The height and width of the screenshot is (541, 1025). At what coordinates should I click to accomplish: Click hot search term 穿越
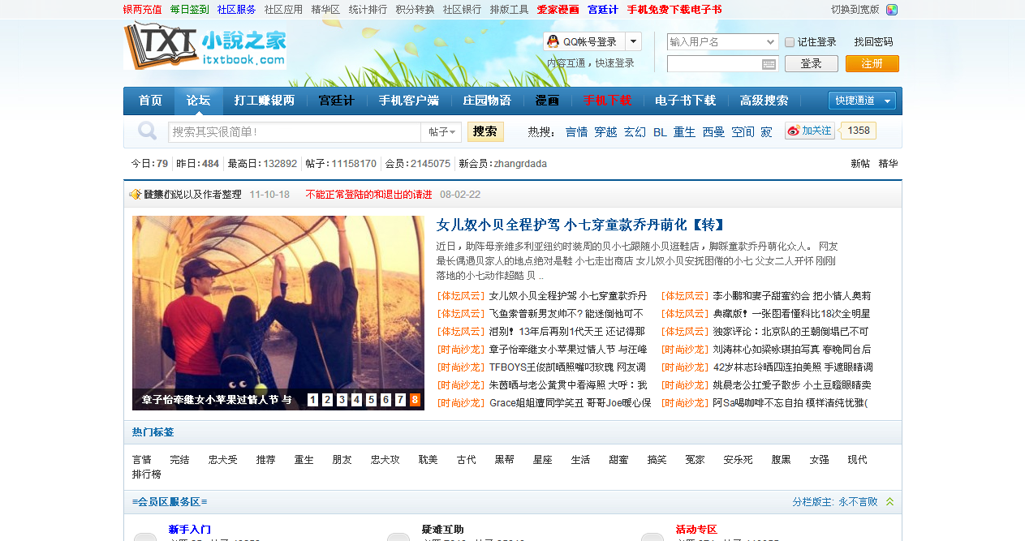click(605, 131)
